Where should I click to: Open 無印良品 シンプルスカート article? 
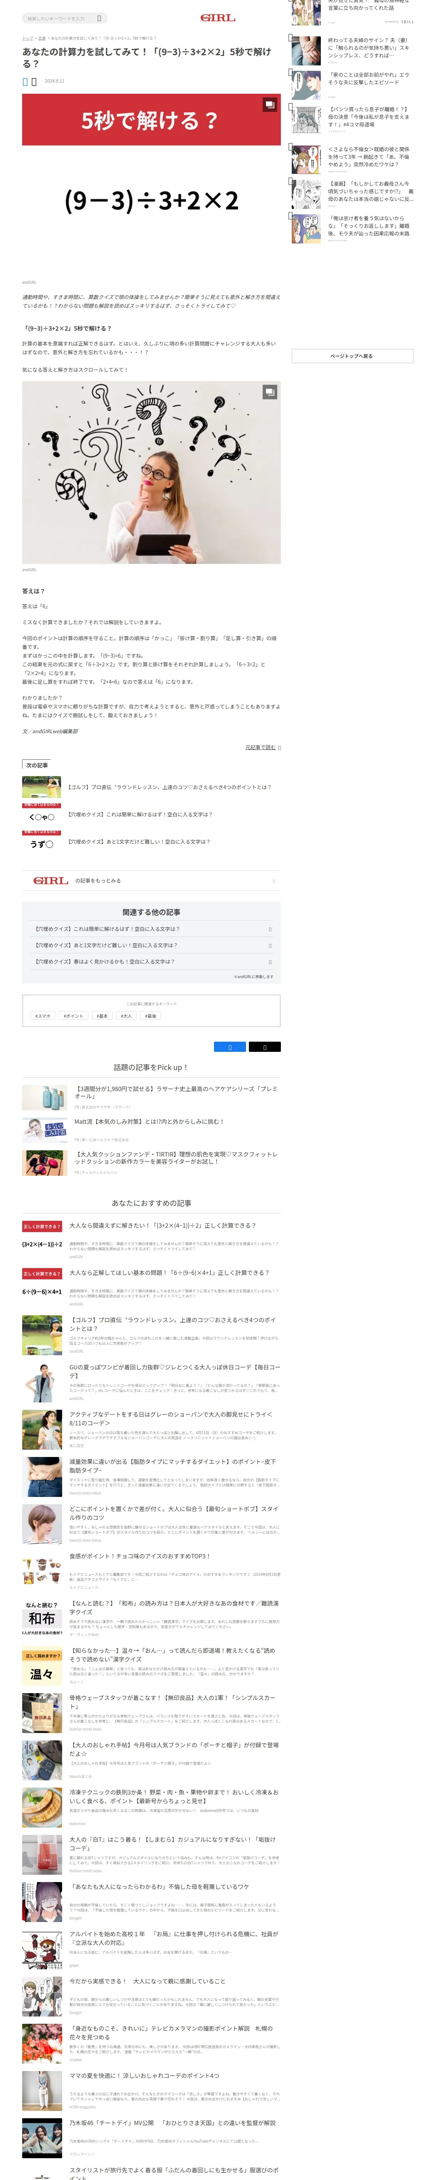click(173, 1701)
